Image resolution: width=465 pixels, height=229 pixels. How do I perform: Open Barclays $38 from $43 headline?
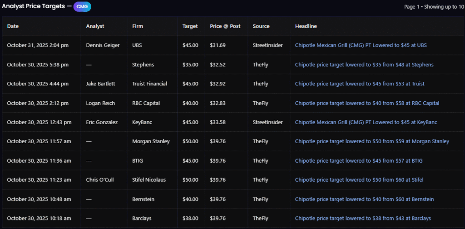pyautogui.click(x=363, y=219)
